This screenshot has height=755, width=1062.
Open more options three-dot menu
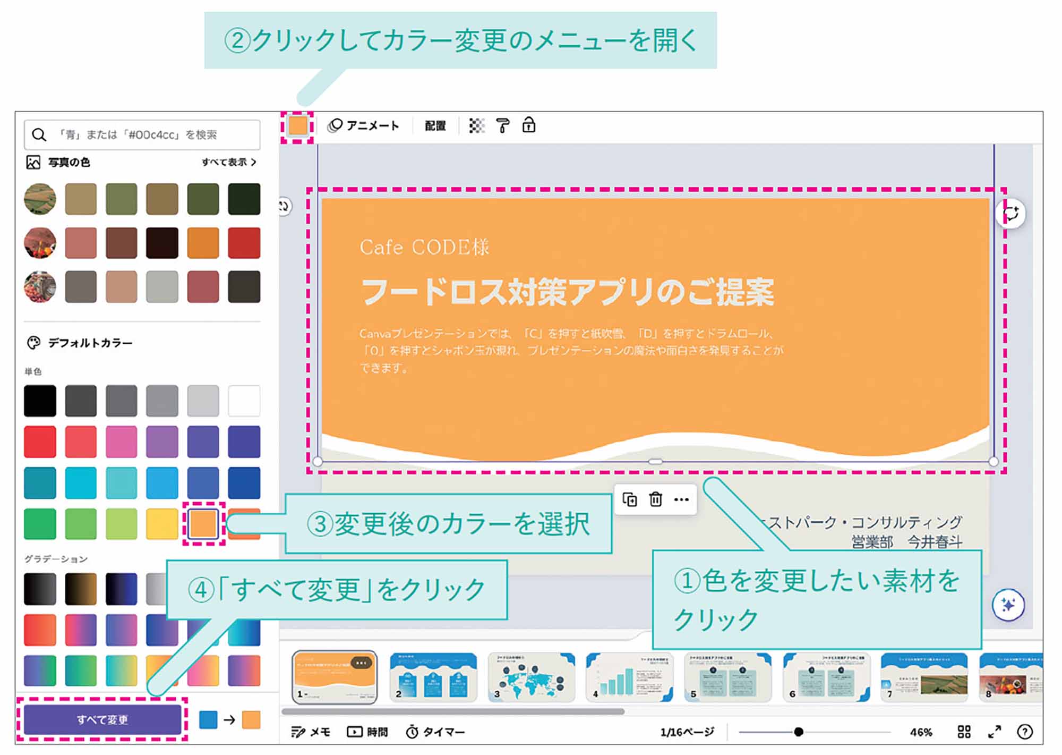pyautogui.click(x=681, y=499)
